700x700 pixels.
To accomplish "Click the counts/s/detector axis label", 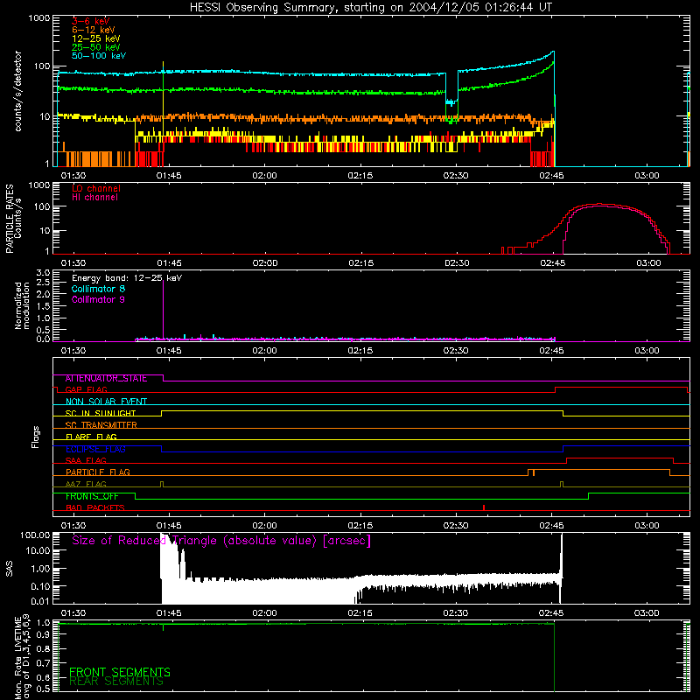I will [x=17, y=91].
